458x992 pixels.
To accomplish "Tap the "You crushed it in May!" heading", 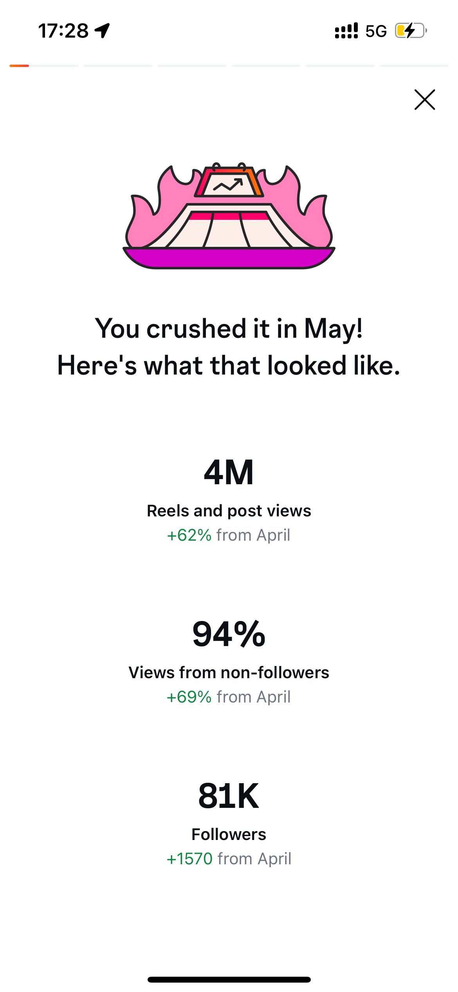I will [229, 328].
